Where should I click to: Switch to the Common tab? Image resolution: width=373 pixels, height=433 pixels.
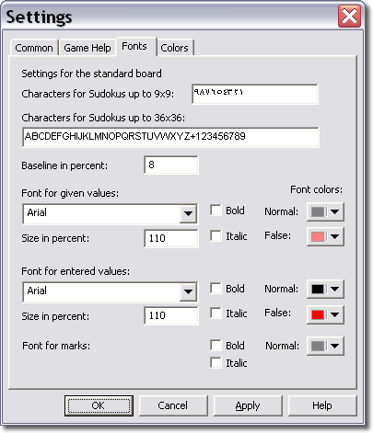pos(34,48)
